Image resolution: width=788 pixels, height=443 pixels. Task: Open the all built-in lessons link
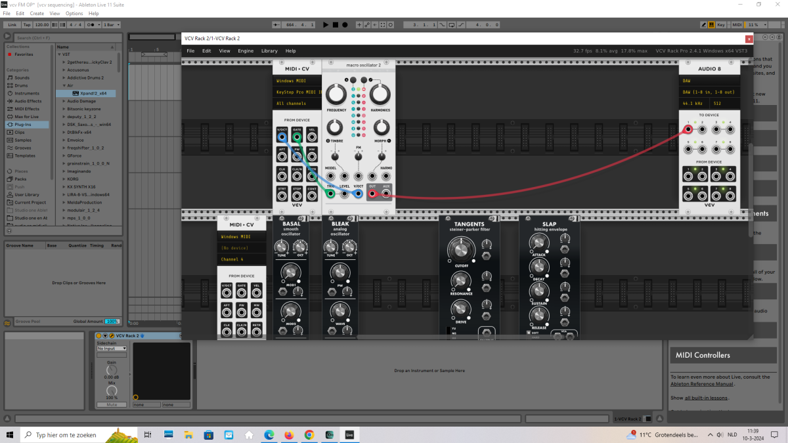(706, 398)
